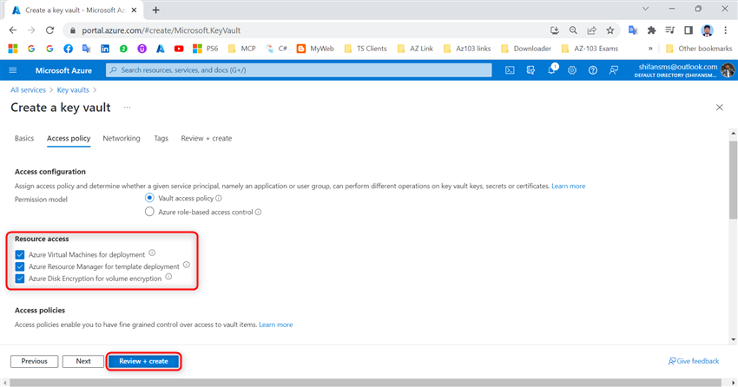
Task: Uncheck Azure Disk Encryption for volume encryption
Action: (20, 279)
